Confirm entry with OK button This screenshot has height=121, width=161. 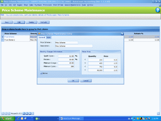click(73, 81)
